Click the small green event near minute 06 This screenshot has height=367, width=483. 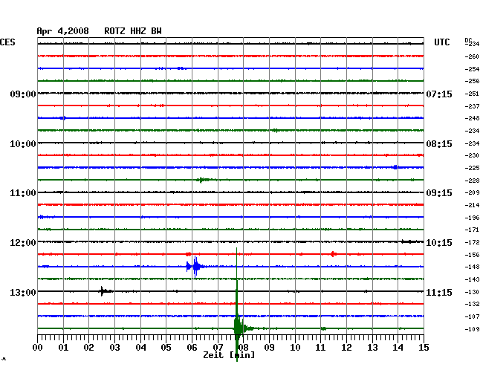[203, 180]
